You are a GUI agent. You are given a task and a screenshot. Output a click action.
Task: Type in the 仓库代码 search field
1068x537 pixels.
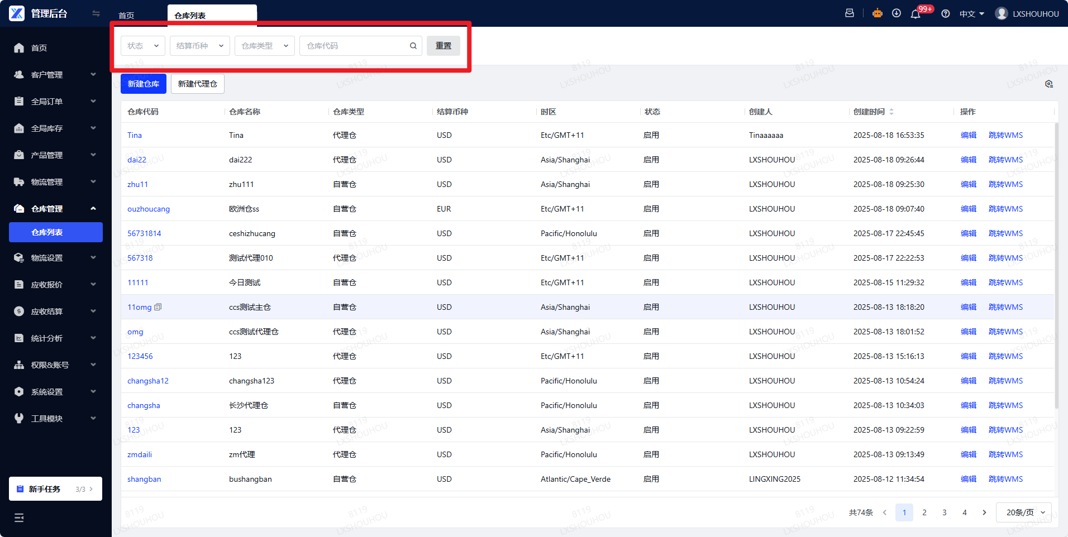(355, 46)
